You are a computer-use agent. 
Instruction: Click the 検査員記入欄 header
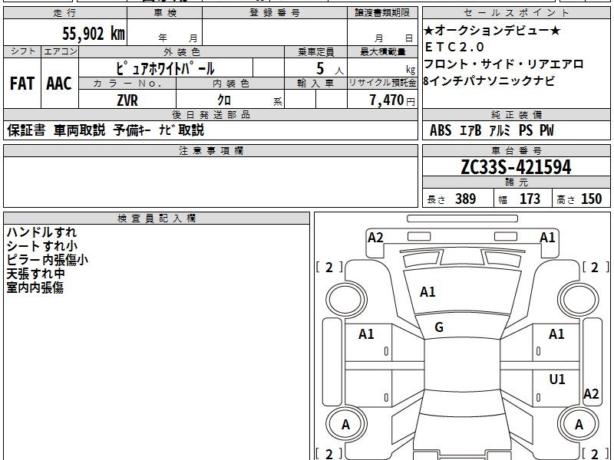tap(157, 219)
